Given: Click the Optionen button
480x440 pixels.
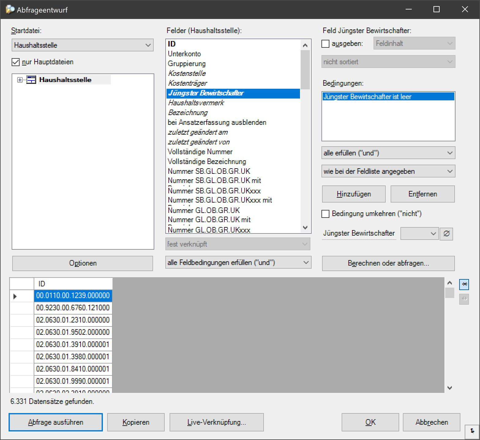Looking at the screenshot, I should [83, 263].
